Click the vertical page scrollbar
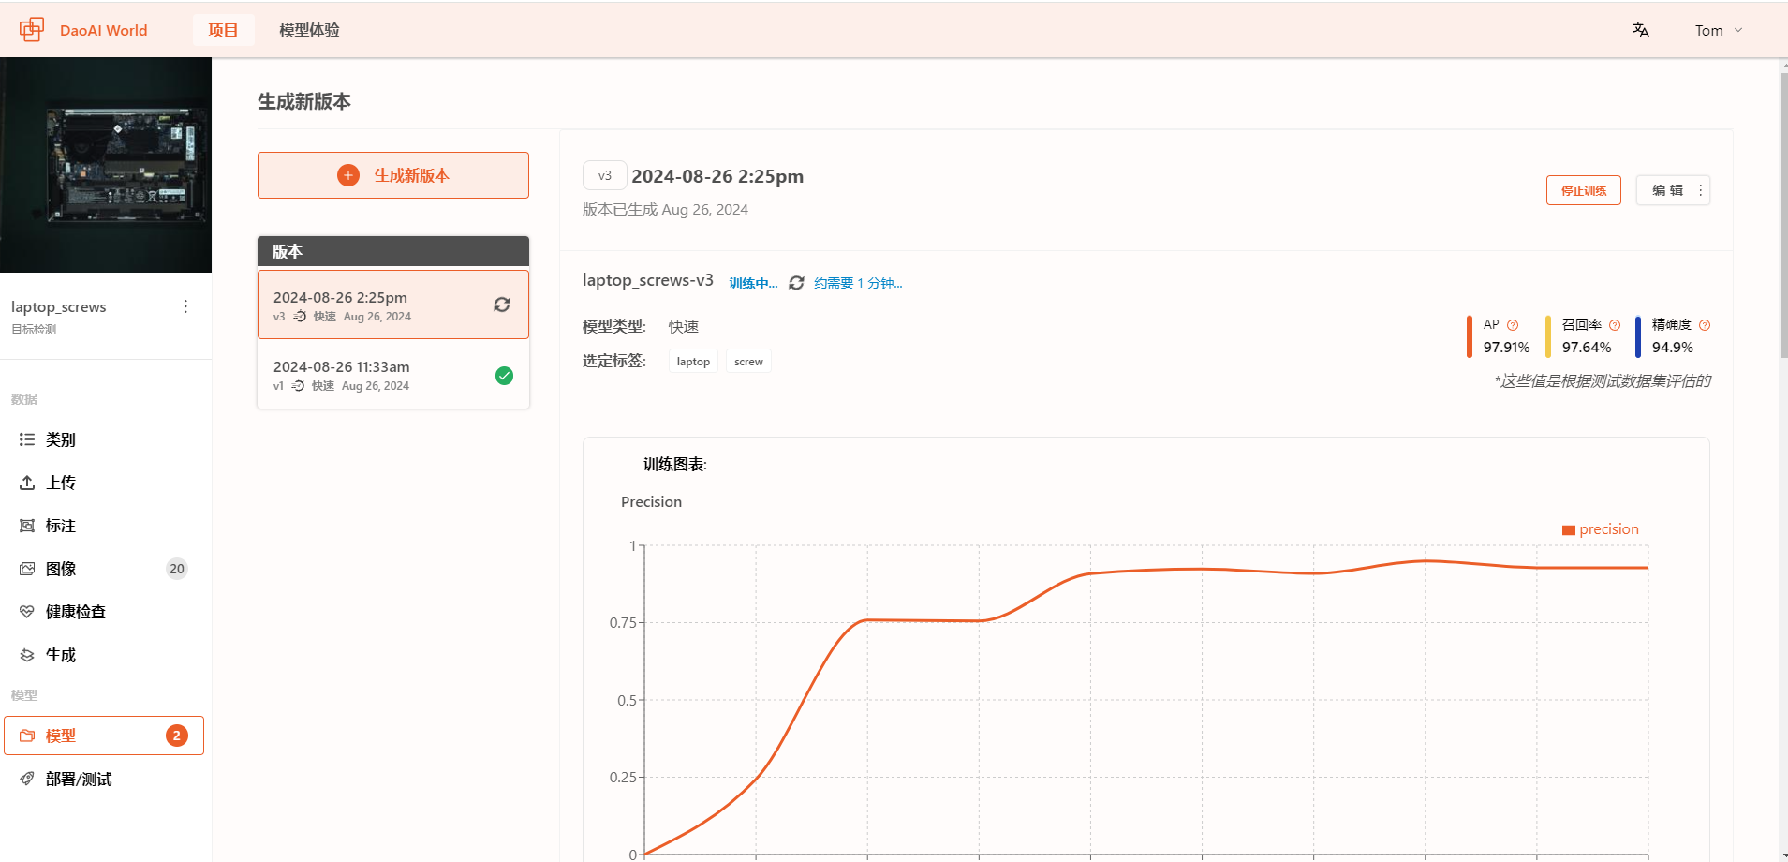Viewport: 1788px width, 862px height. point(1783,215)
